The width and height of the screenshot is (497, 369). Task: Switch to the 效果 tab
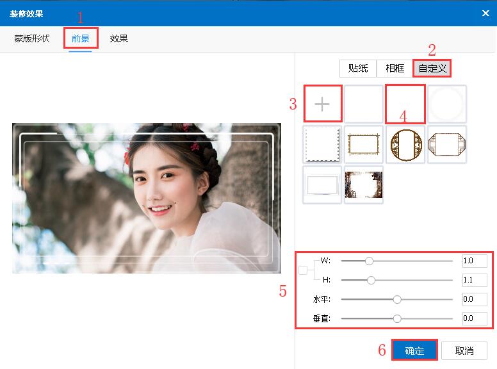[119, 38]
